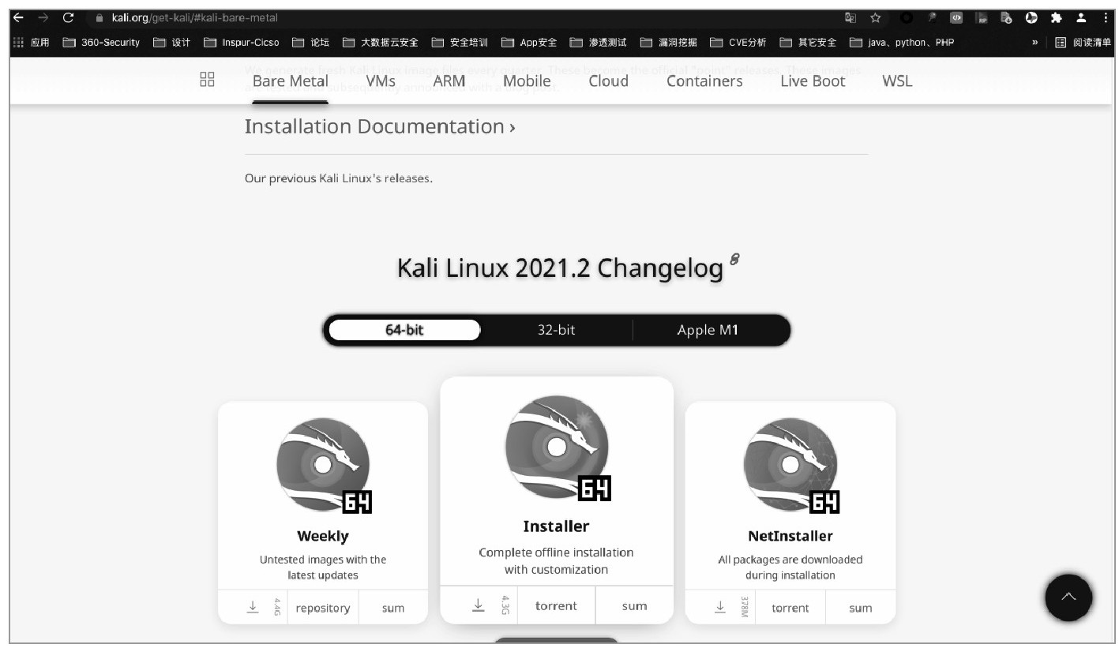
Task: Open the 渗透测试 bookmark folder
Action: coord(598,43)
